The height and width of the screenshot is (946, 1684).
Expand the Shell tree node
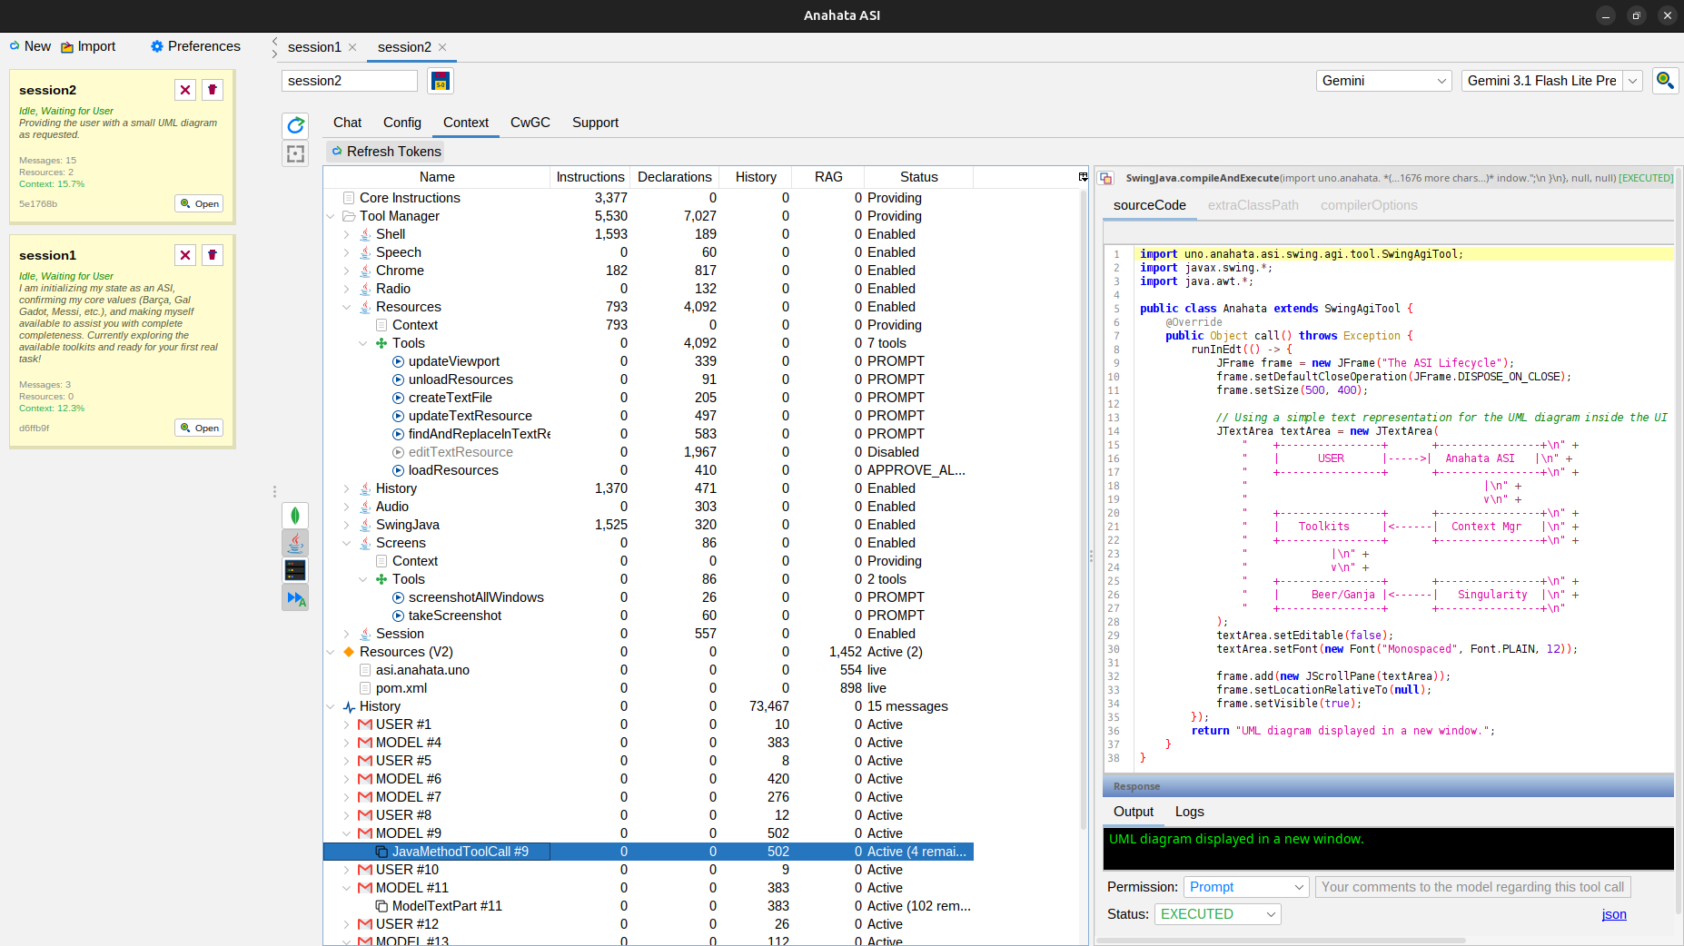click(346, 233)
